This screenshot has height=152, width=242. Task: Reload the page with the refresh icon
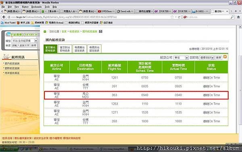click(179, 17)
